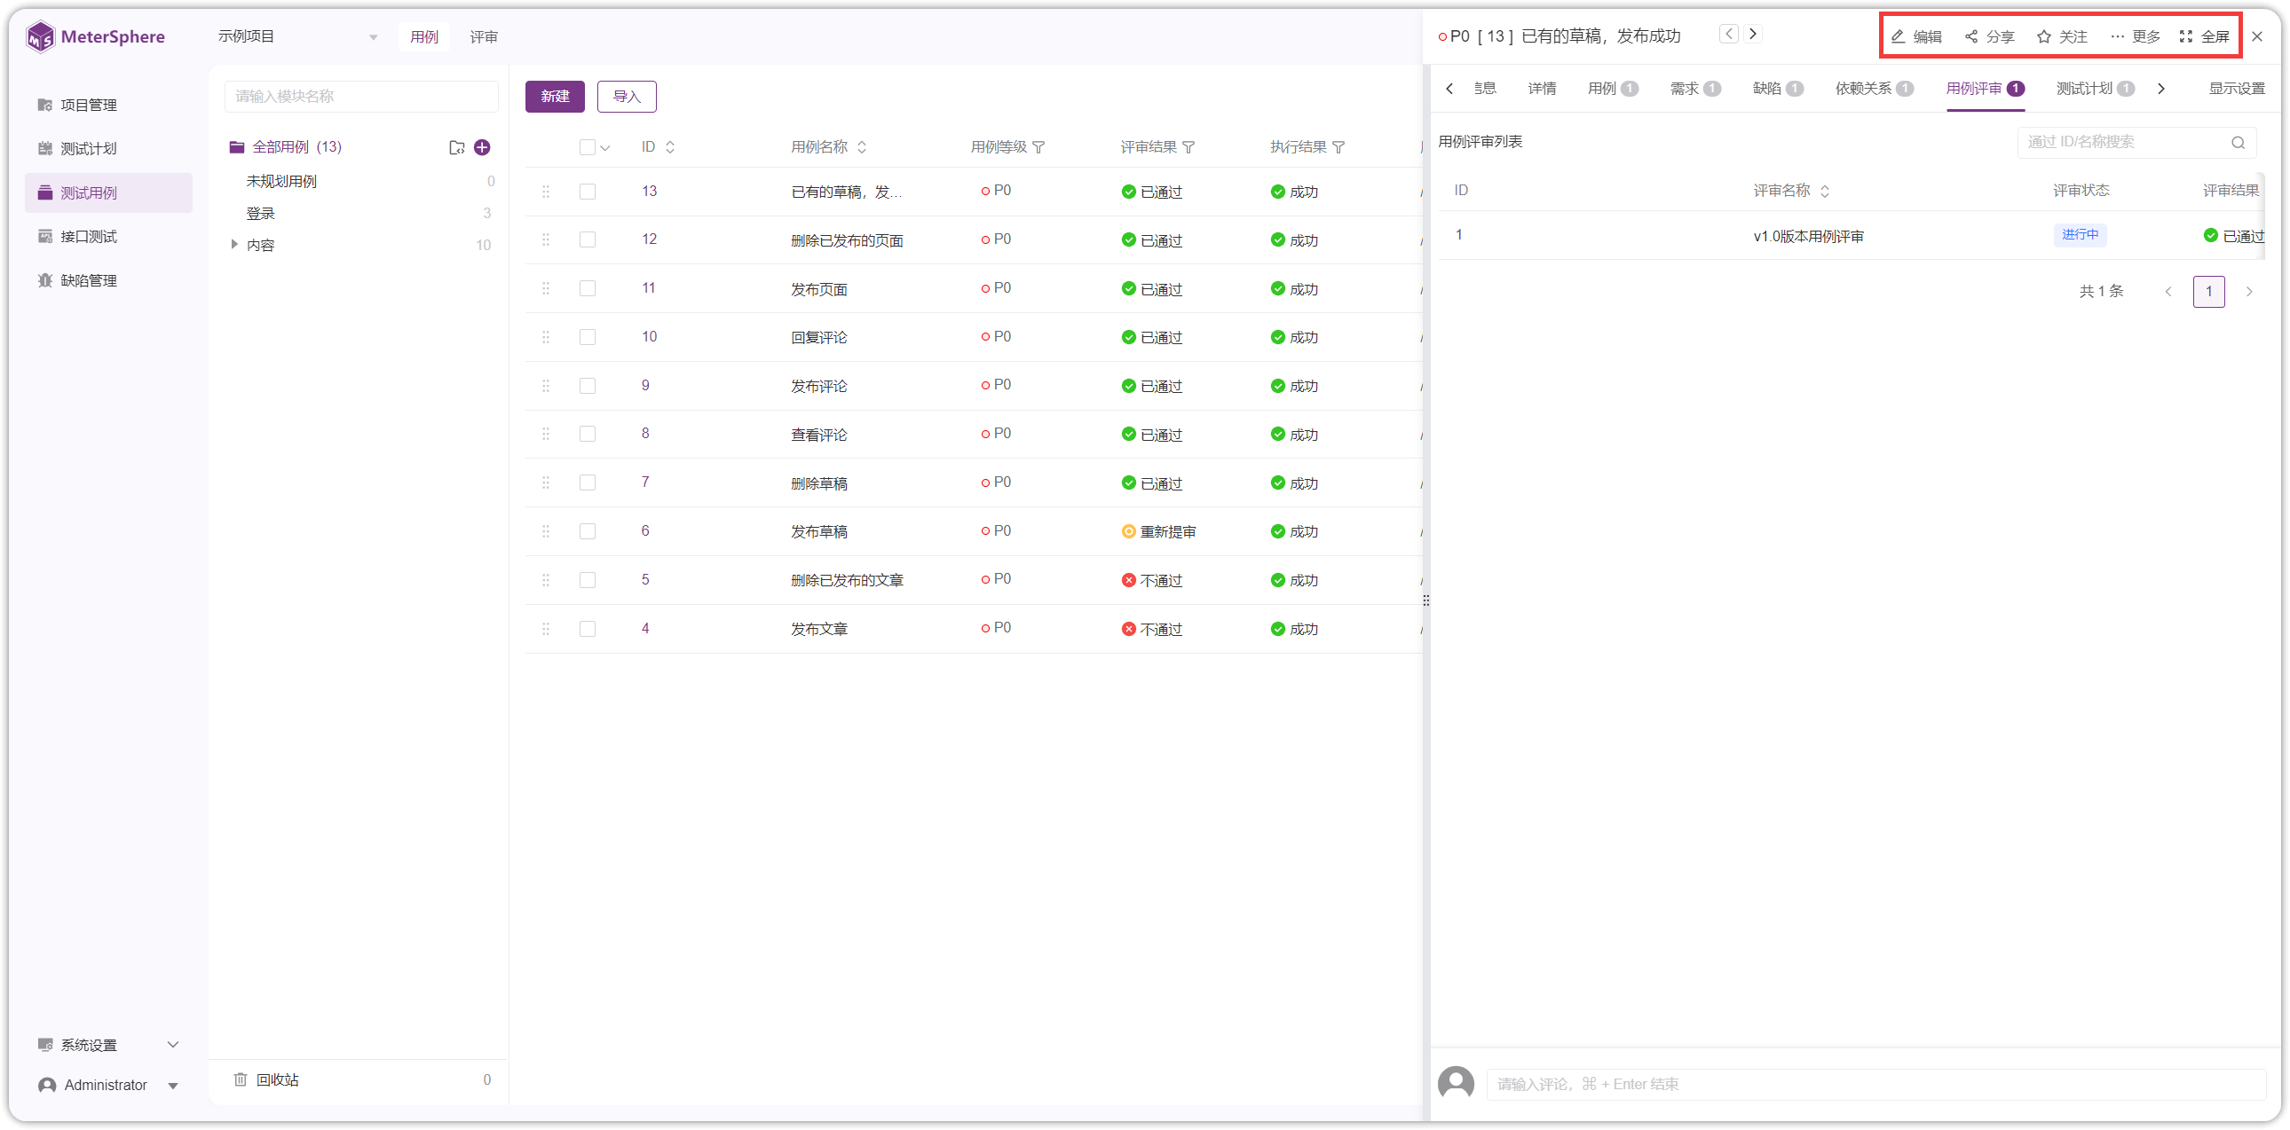The height and width of the screenshot is (1130, 2290).
Task: Click the 通过 ID/名称搜索 field
Action: tap(2136, 142)
